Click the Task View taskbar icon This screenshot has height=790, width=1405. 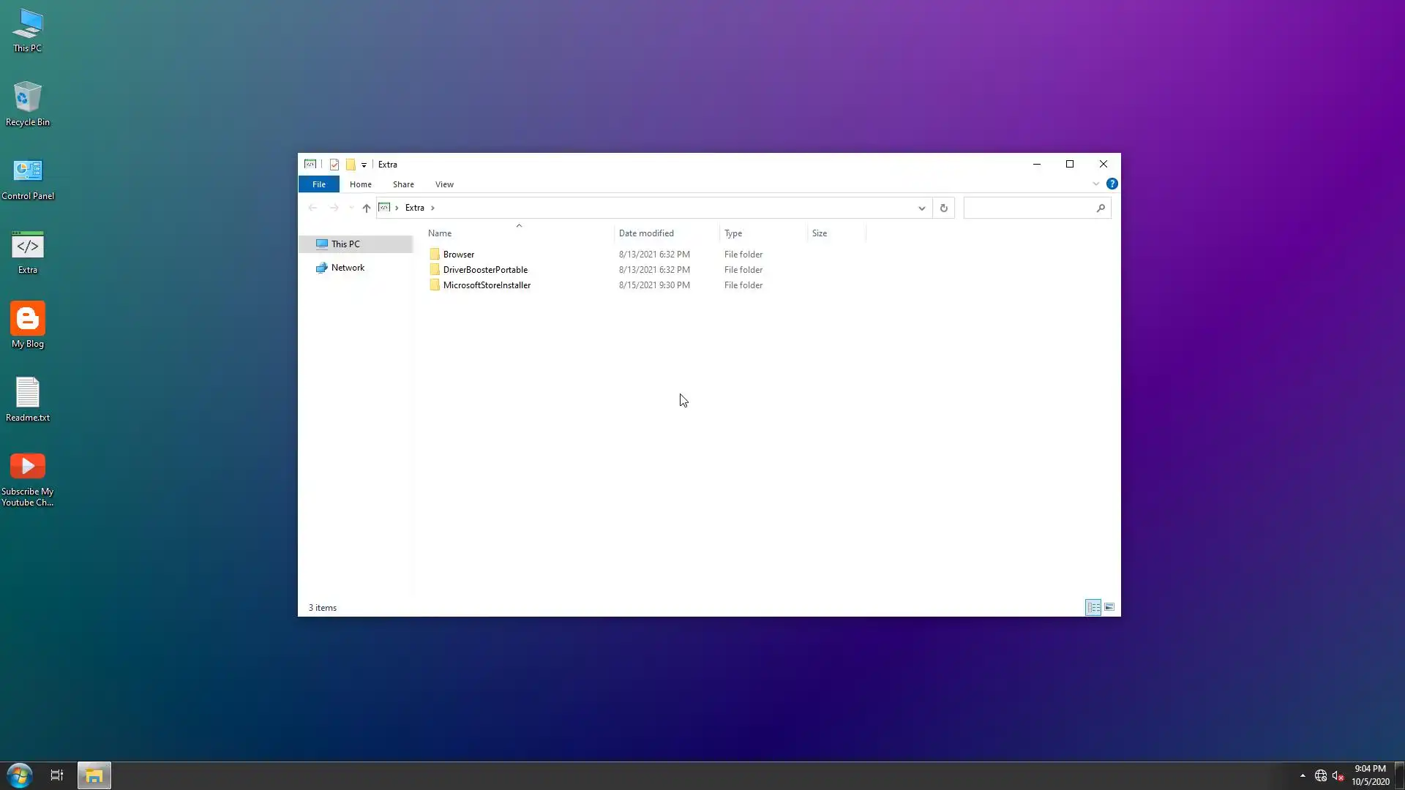(57, 775)
